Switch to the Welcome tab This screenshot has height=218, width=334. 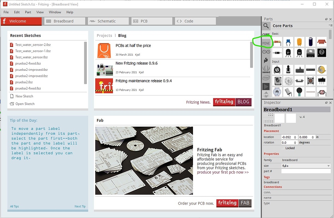21,21
